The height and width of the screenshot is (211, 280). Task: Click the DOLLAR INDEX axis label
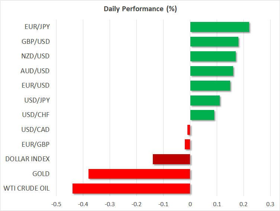click(x=27, y=159)
